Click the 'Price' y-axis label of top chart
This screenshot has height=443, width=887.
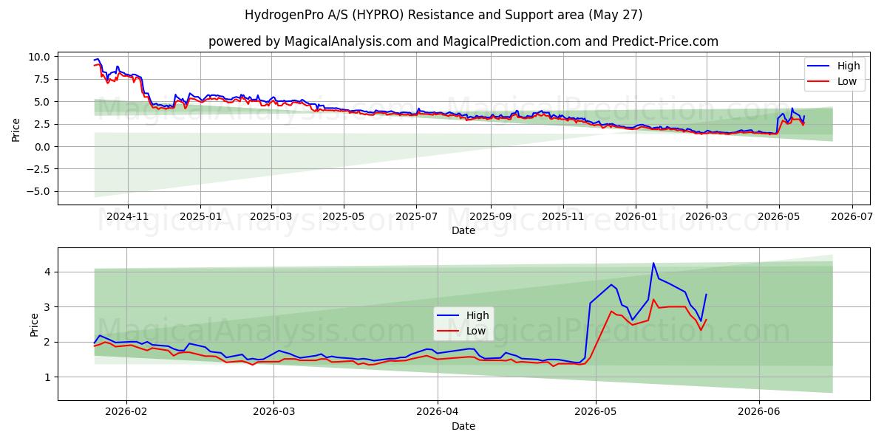(16, 128)
